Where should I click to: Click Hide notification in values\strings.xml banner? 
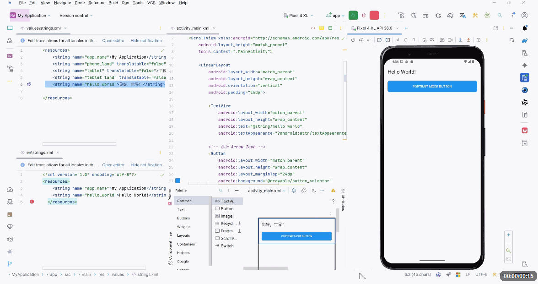146,40
